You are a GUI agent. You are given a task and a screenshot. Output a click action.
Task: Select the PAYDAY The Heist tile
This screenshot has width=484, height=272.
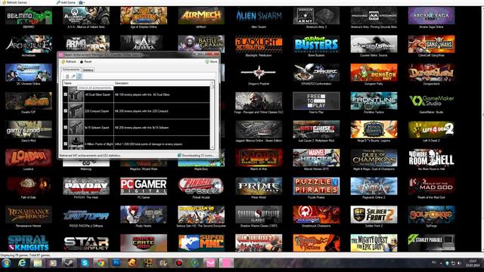(86, 187)
